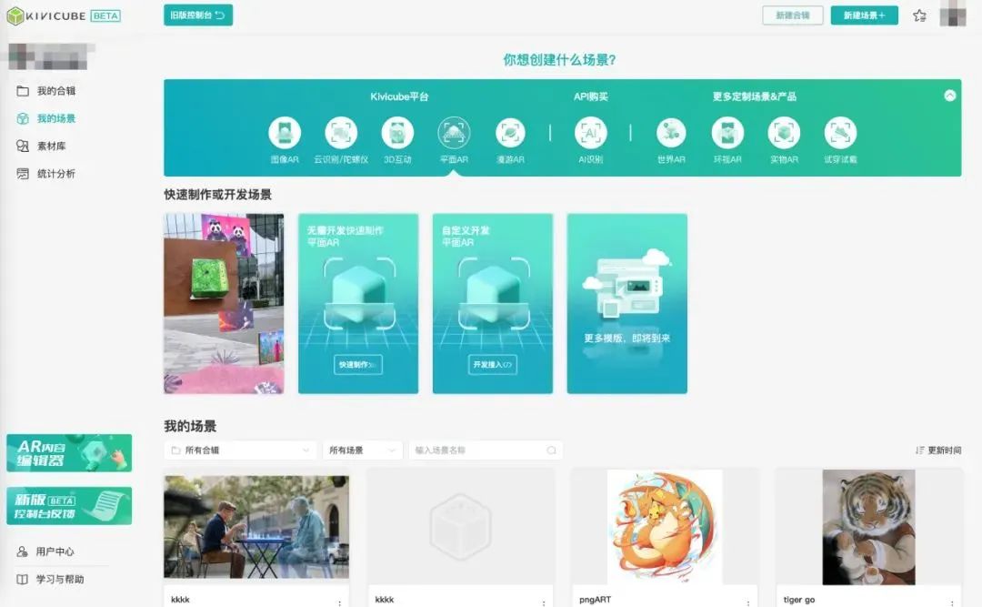Select the 试穿试戴 scene type icon
Viewport: 982px width, 607px height.
pos(839,136)
